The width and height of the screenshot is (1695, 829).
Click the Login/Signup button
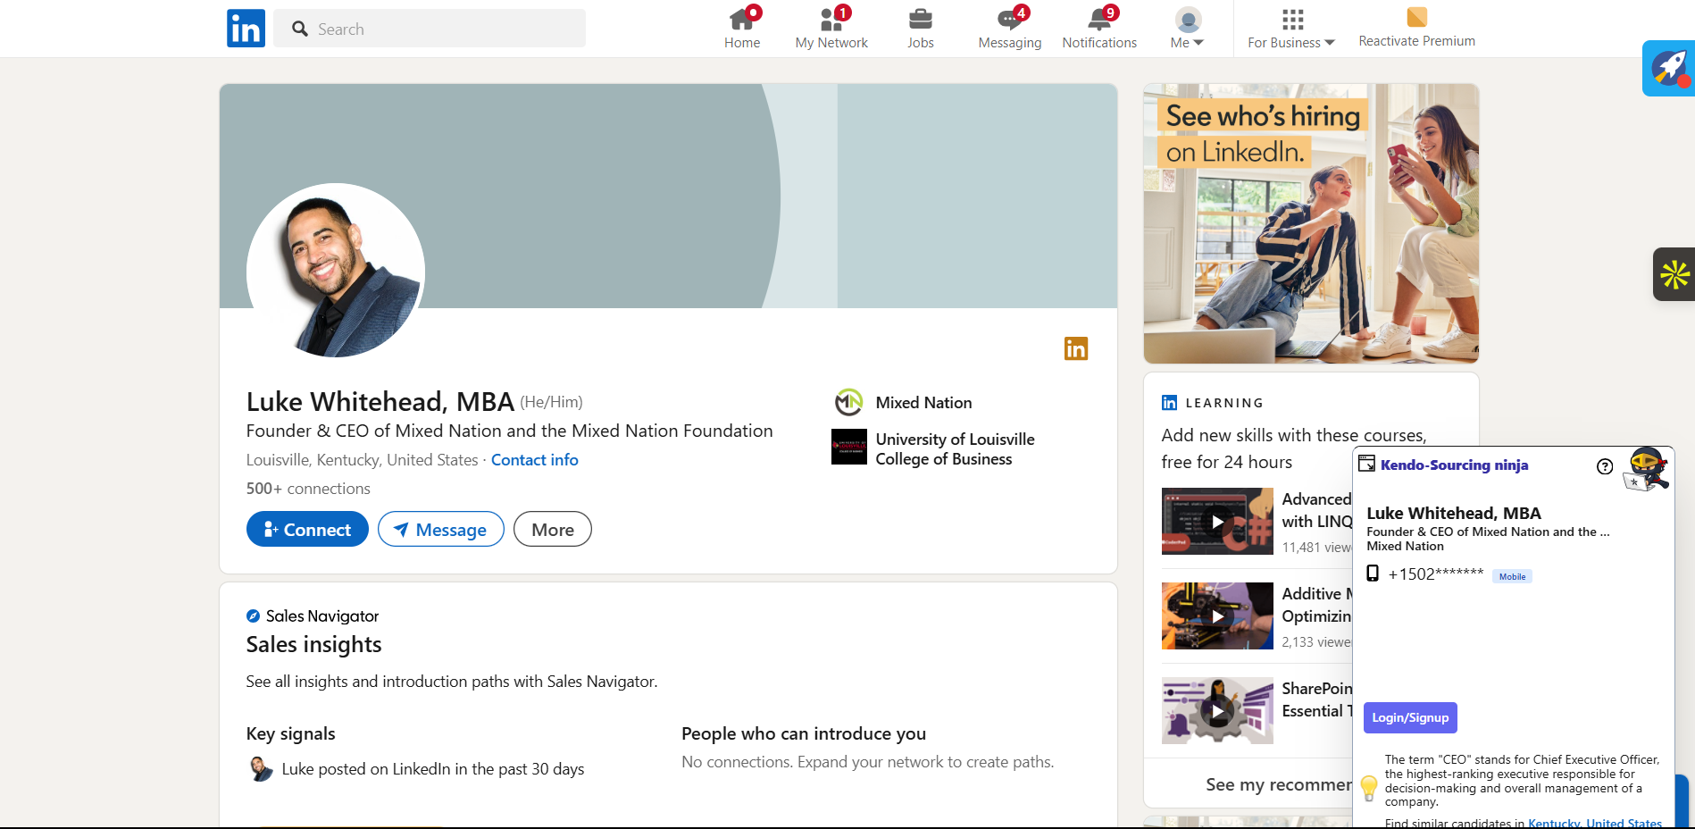pyautogui.click(x=1410, y=717)
